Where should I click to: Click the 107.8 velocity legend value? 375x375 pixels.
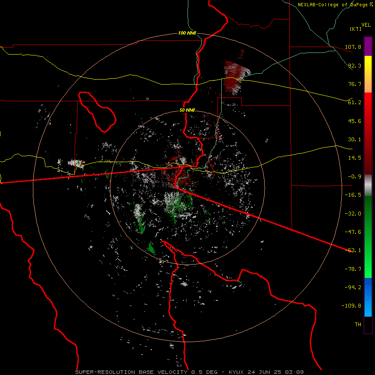(353, 47)
